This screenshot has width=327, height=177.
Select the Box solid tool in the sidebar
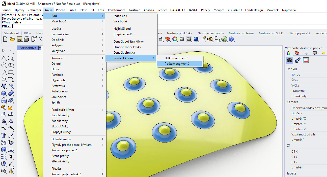tap(4, 93)
